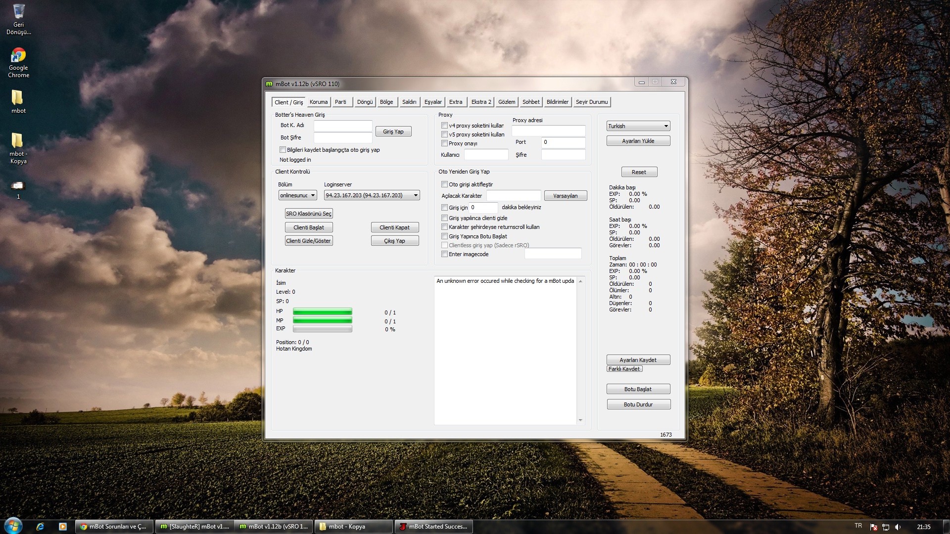
Task: Launch Google Chrome from the desktop
Action: [x=18, y=62]
